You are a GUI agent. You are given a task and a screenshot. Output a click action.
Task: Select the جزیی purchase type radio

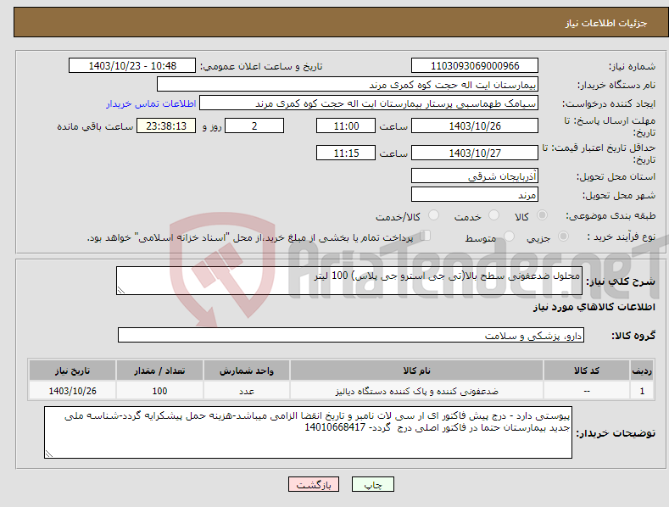tap(563, 236)
